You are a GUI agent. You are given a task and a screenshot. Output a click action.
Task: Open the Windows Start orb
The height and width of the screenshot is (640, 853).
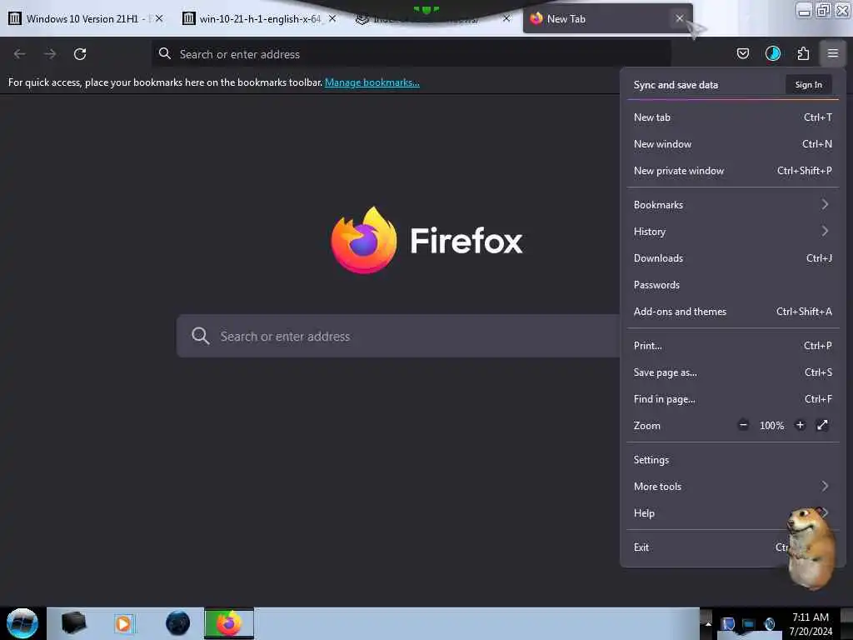(22, 623)
